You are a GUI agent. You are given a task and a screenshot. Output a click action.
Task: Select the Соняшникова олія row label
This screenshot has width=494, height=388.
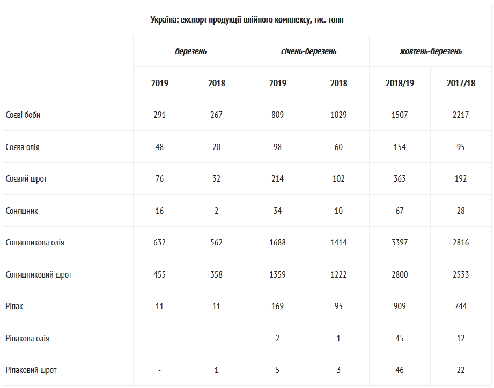(35, 243)
